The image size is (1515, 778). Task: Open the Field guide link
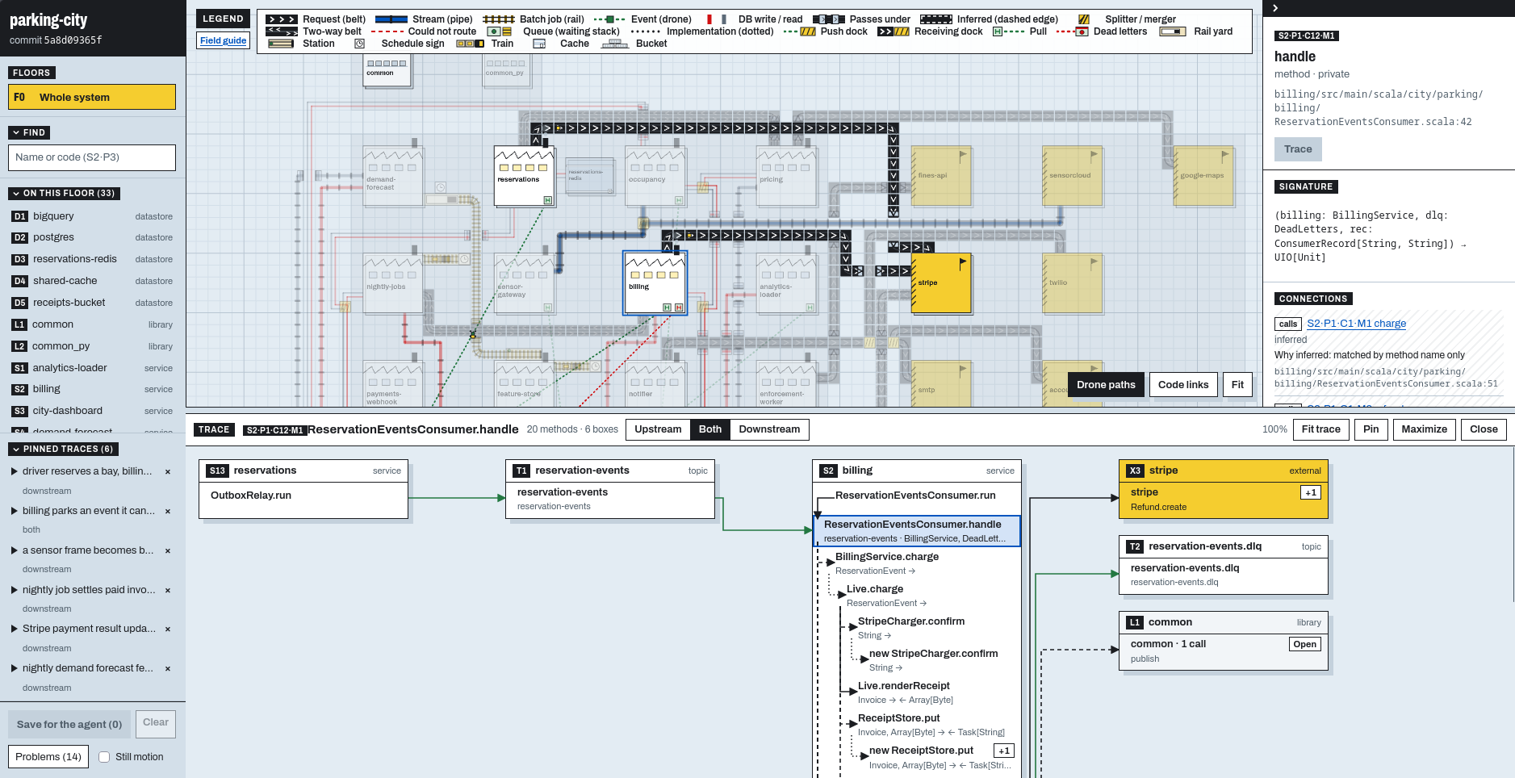pyautogui.click(x=224, y=40)
